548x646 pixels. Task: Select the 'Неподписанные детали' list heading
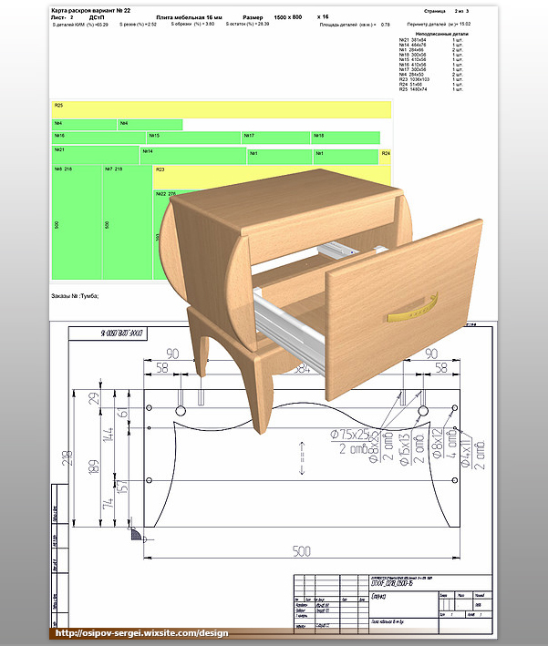441,34
